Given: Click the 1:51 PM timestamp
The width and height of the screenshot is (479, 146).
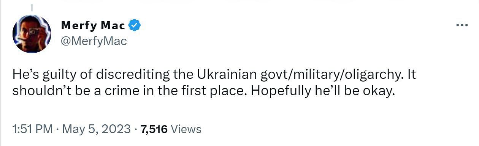Looking at the screenshot, I should point(33,129).
